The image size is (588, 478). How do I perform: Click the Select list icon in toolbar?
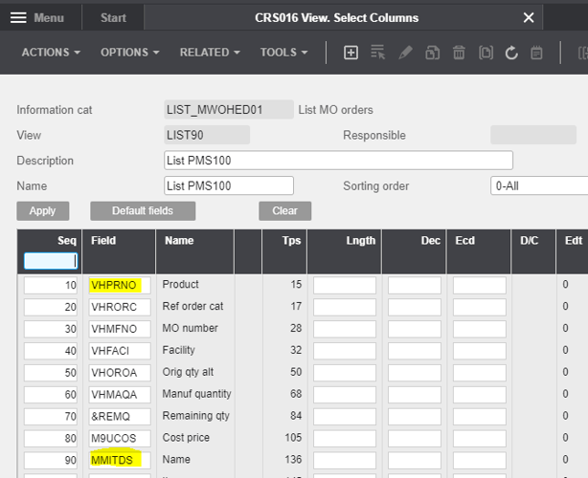click(377, 53)
